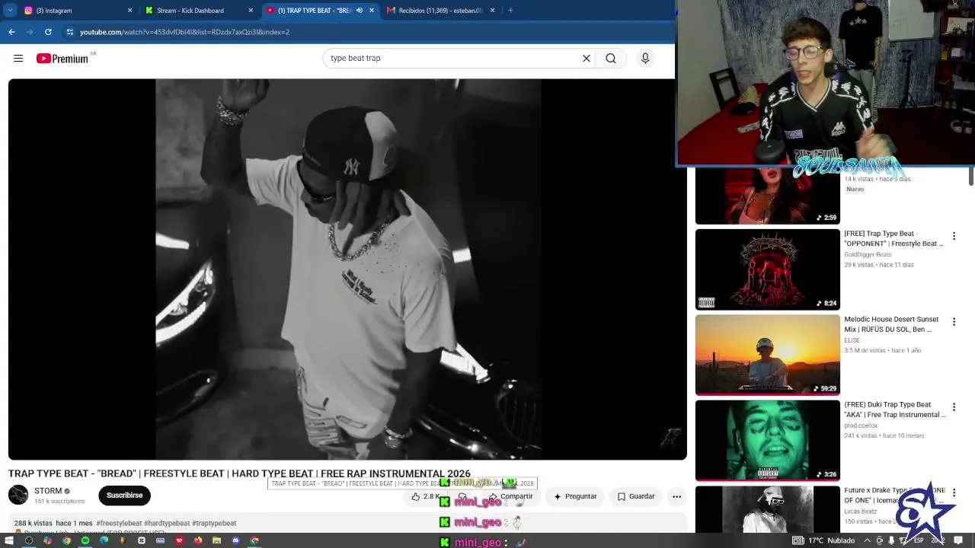Click the search magnifier button

pos(611,58)
